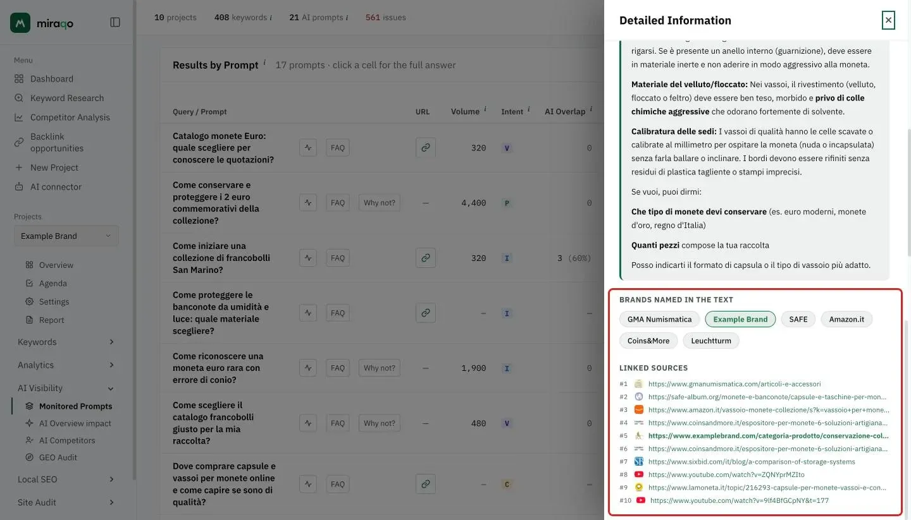
Task: Open Keyword Research page
Action: [67, 98]
